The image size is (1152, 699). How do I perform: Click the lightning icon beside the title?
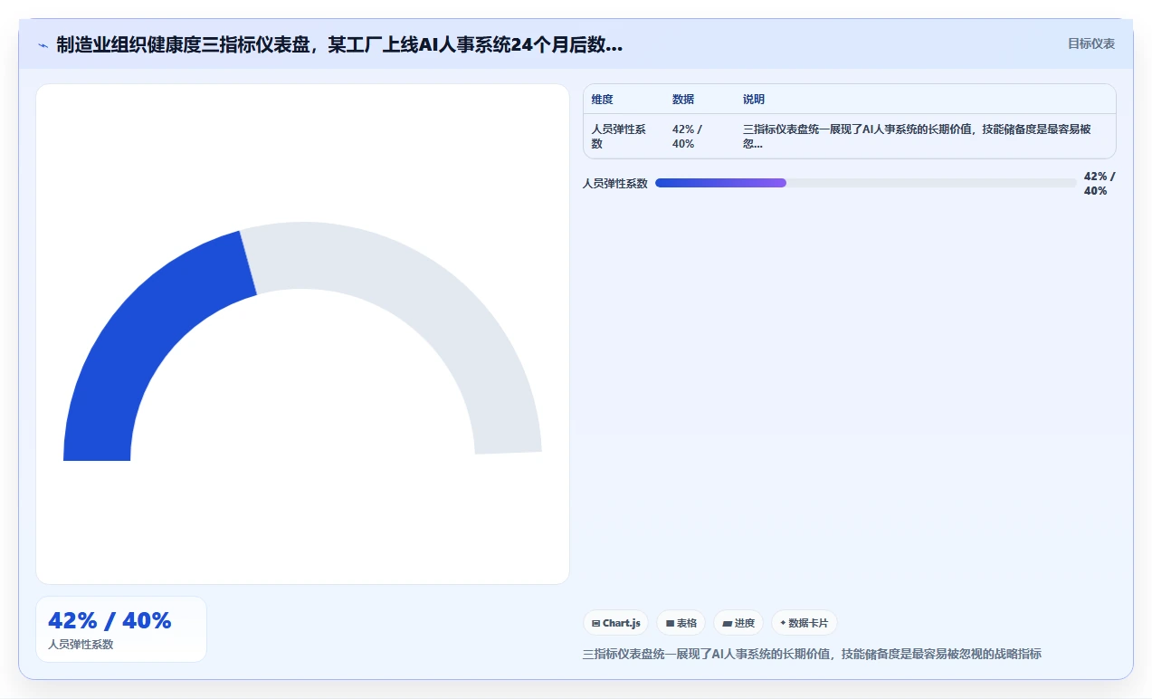43,45
